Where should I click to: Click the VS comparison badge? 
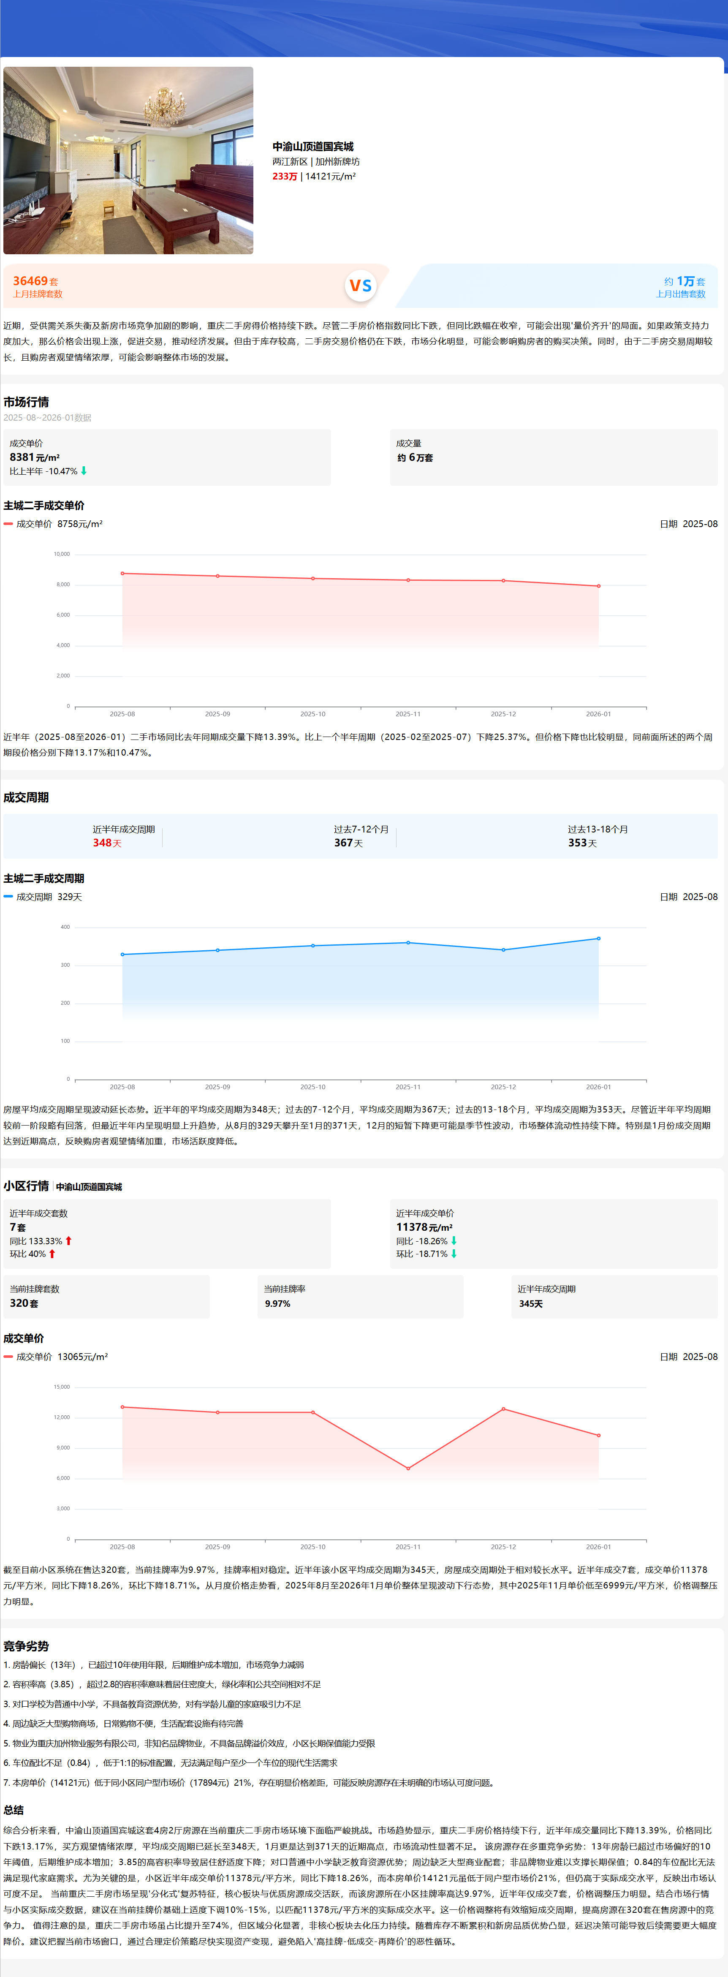(x=361, y=286)
